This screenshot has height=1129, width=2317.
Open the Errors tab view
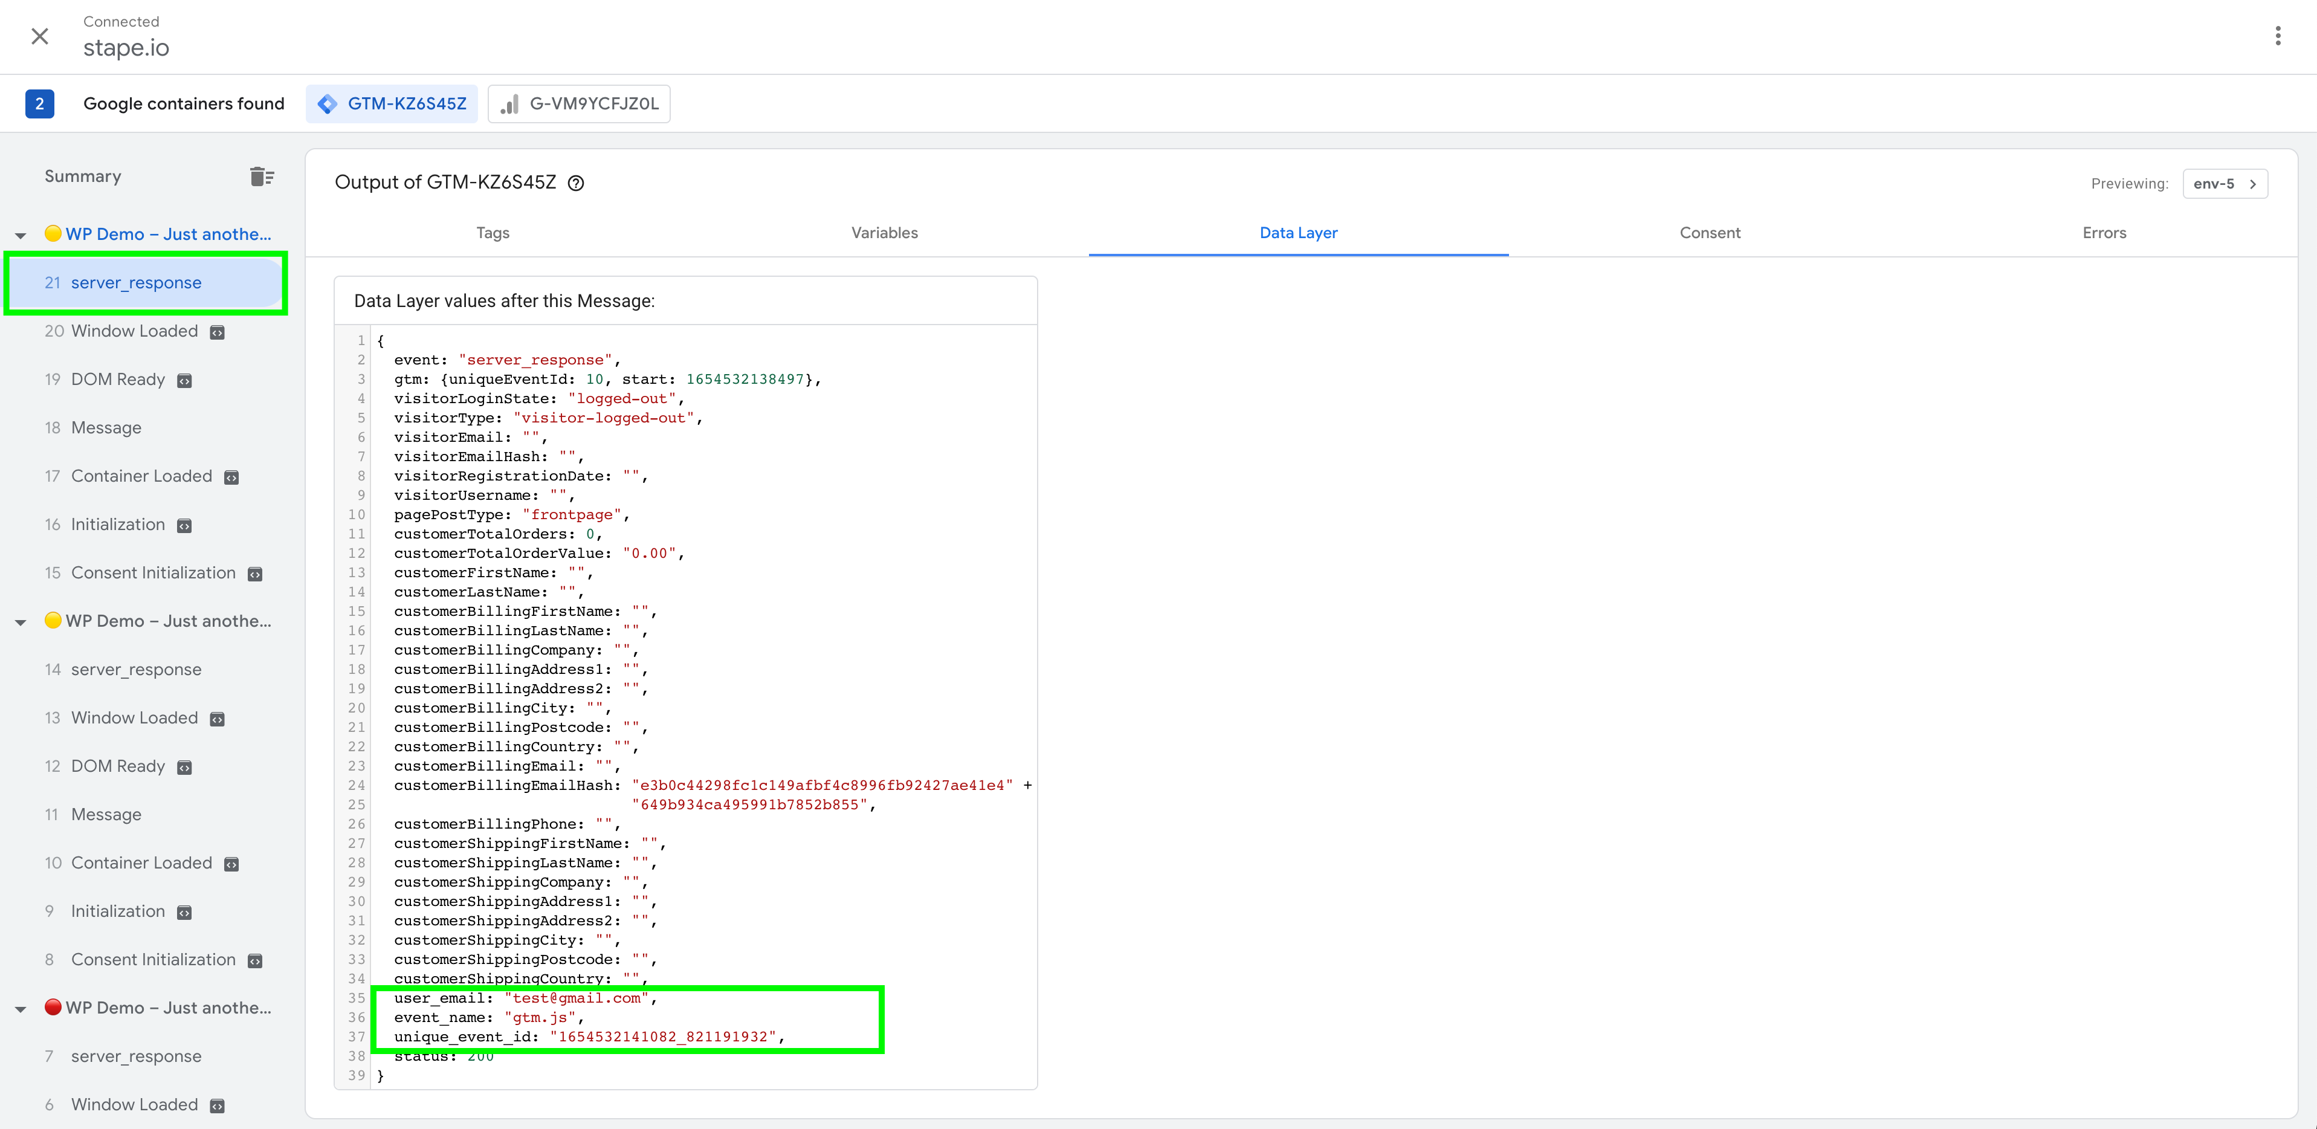click(x=2100, y=232)
